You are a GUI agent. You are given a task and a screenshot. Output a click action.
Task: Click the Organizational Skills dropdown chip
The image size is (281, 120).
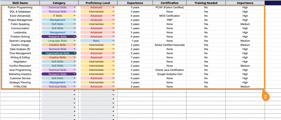click(59, 53)
